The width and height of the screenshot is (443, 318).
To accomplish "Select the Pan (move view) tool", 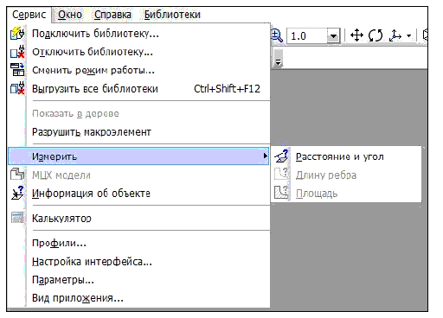I will coord(356,35).
